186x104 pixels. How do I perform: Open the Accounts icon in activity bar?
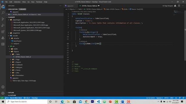[x=3, y=87]
